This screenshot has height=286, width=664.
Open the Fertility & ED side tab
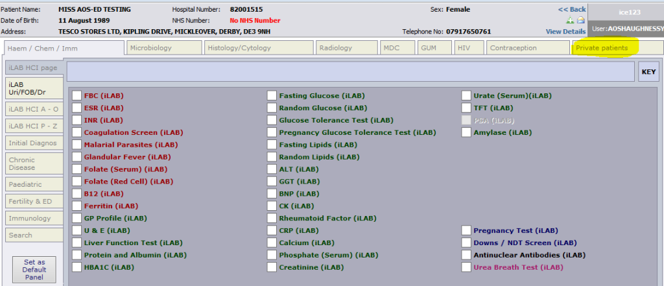coord(34,201)
